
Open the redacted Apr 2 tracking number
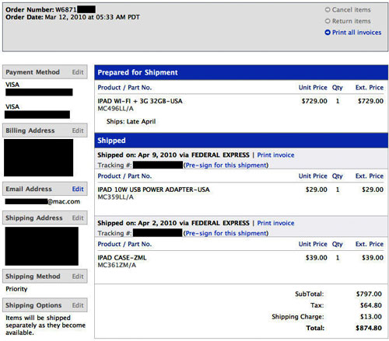(157, 233)
